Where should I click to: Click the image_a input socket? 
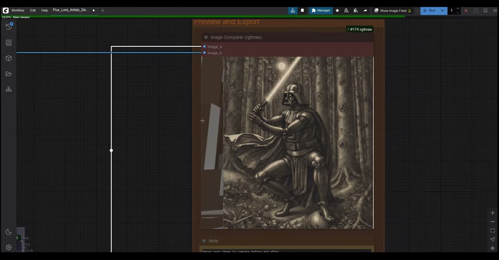pos(204,47)
